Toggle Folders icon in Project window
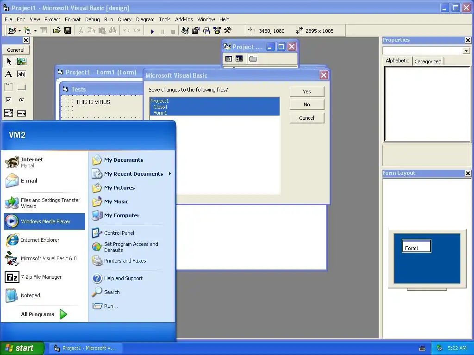Viewport: 474px width, 355px height. tap(253, 59)
